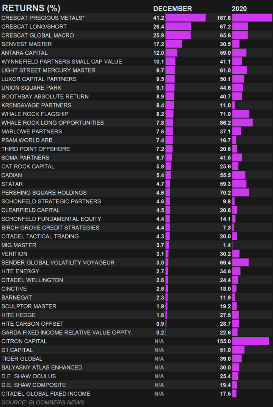Screen dimensions: 273x407
Task: Click HITE CARBON OFFSET fund name
Action: 32,324
